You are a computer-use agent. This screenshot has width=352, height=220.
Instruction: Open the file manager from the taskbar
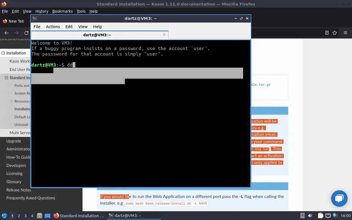[40, 216]
